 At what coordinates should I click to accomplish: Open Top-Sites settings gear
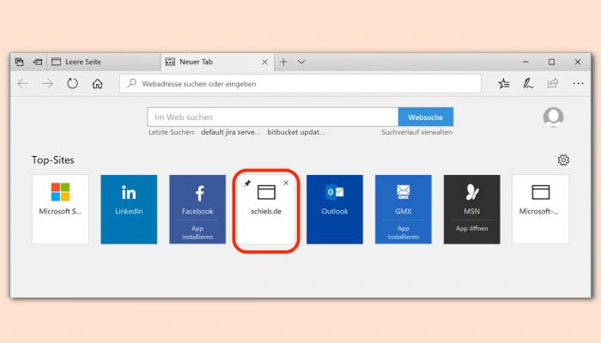(x=563, y=160)
